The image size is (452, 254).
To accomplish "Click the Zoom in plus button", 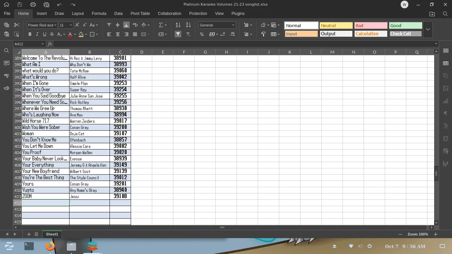I will 435,234.
